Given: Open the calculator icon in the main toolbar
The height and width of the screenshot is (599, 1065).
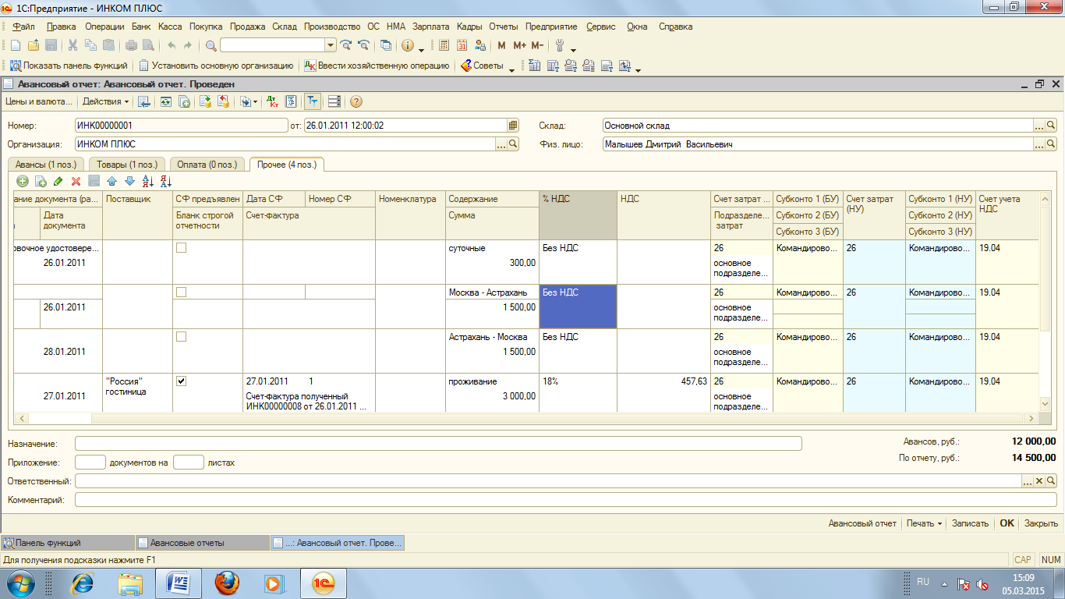Looking at the screenshot, I should click(x=444, y=45).
